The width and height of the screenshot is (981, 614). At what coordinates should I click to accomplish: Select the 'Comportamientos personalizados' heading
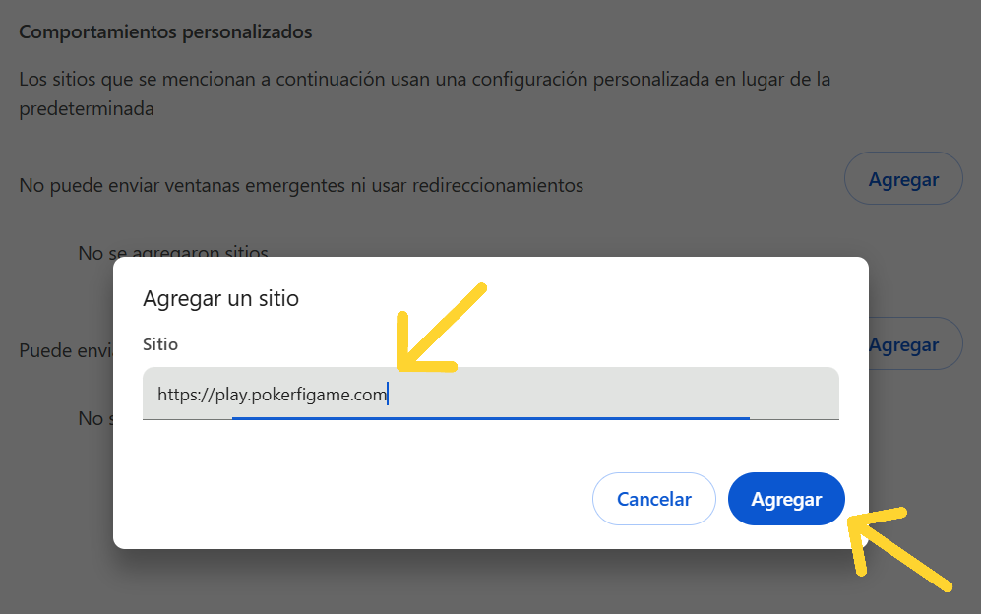(x=165, y=31)
